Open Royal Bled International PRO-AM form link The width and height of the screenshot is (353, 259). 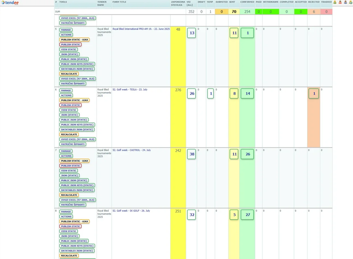pos(141,29)
